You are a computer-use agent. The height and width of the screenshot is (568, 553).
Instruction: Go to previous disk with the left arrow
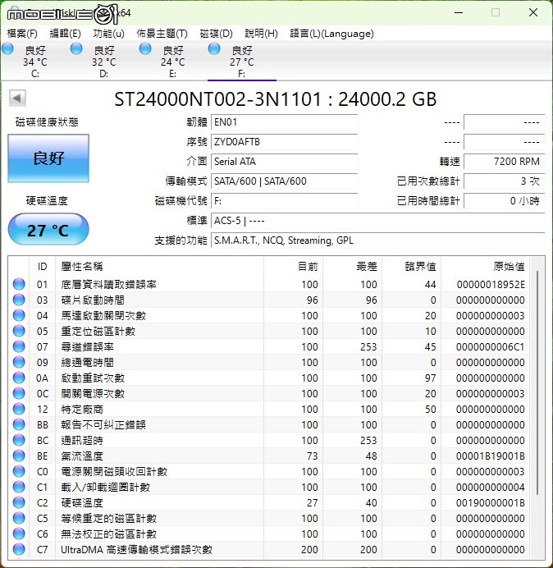[x=17, y=98]
